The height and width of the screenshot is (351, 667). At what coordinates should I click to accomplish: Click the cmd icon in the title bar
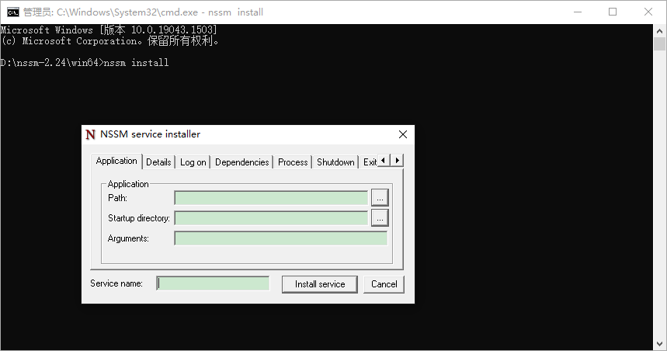pyautogui.click(x=12, y=12)
